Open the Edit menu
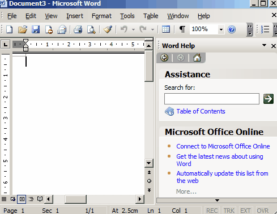The height and width of the screenshot is (214, 277). (x=31, y=16)
